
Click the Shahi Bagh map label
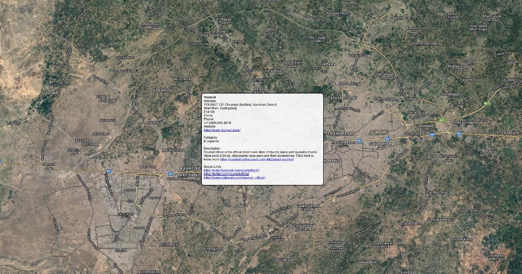pos(340,133)
